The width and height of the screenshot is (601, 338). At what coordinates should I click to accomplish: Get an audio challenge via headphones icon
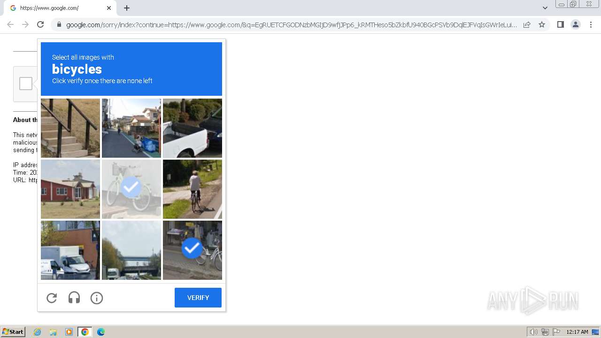pos(74,298)
